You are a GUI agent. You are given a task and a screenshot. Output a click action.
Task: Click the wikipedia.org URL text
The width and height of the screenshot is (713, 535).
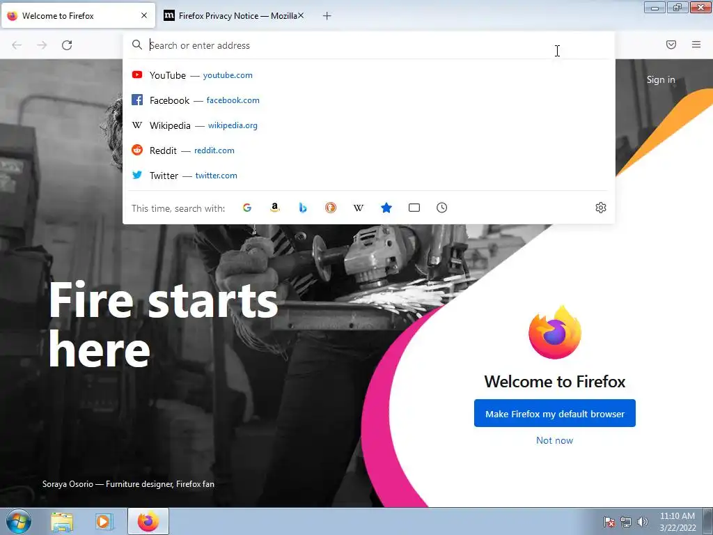[233, 125]
